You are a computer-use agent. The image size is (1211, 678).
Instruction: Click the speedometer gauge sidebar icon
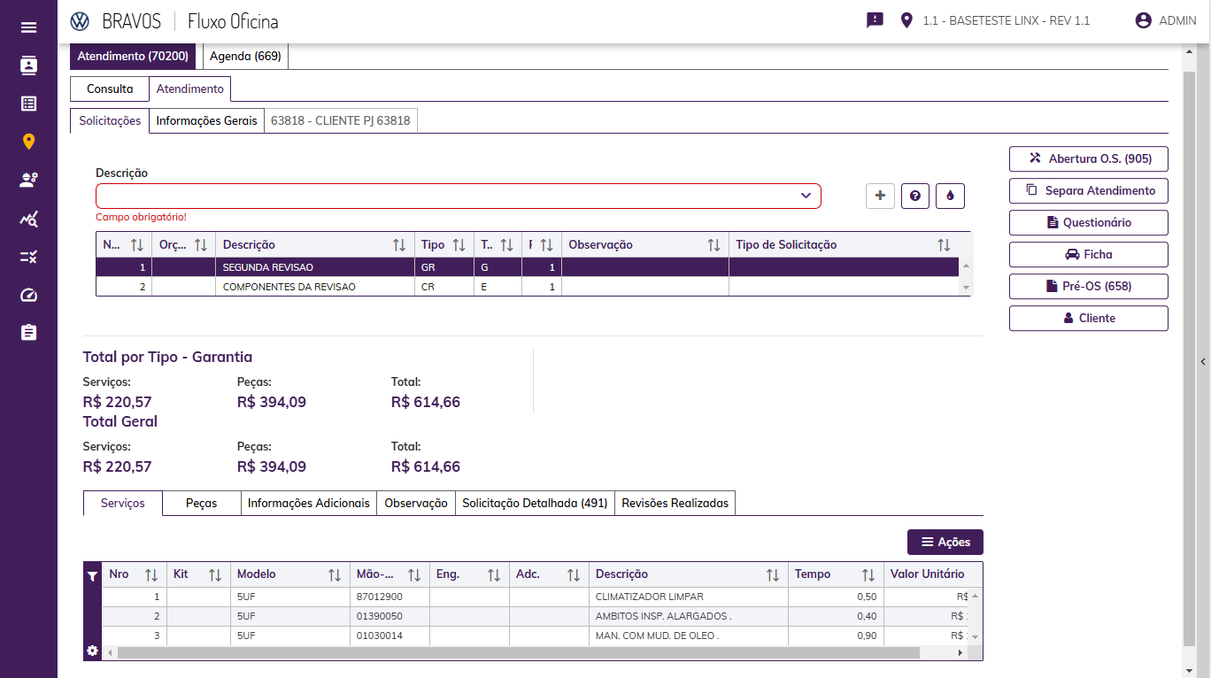(28, 295)
